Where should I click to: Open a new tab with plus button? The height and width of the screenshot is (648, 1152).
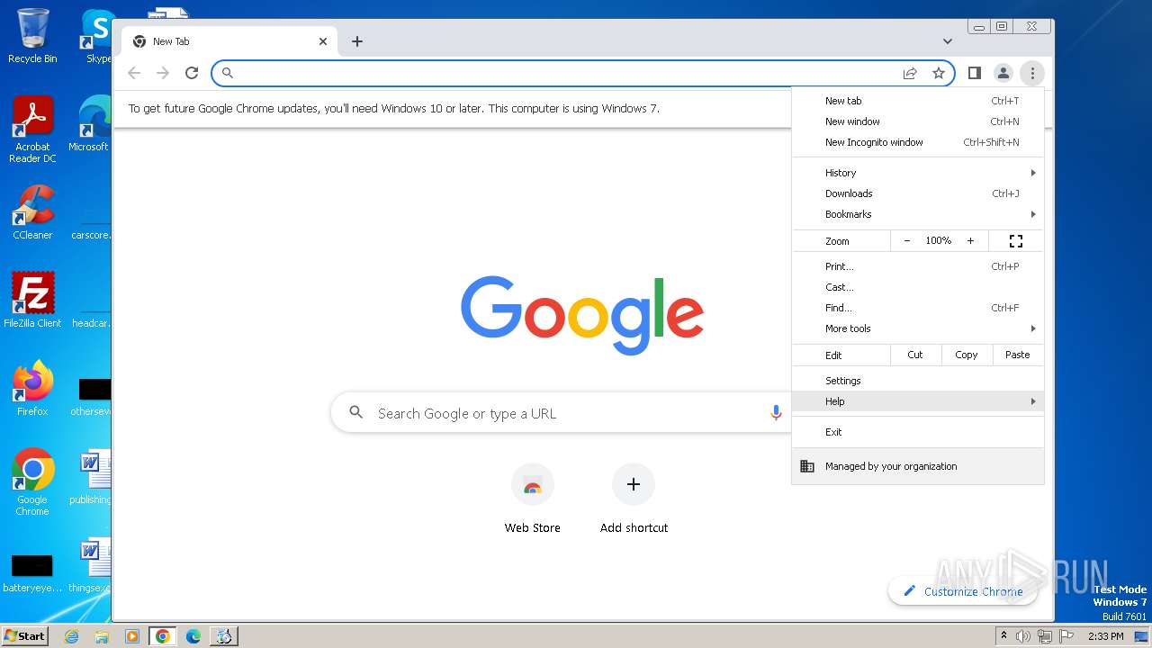357,41
